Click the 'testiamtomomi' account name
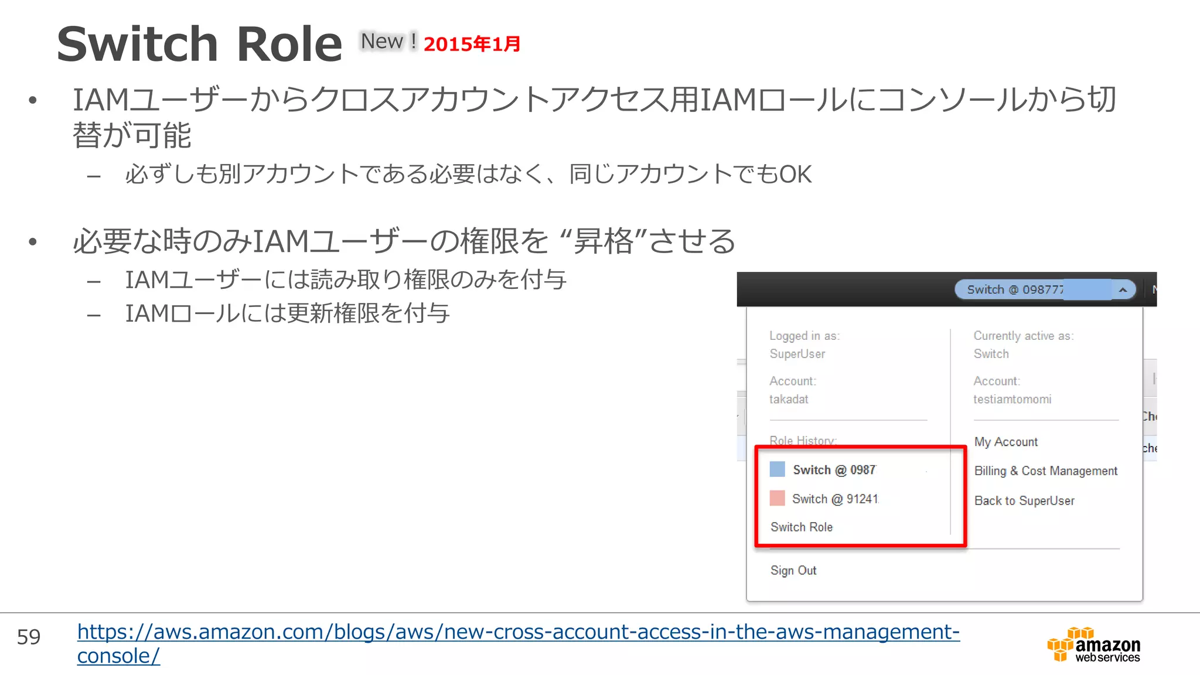The height and width of the screenshot is (675, 1200). pyautogui.click(x=1012, y=400)
